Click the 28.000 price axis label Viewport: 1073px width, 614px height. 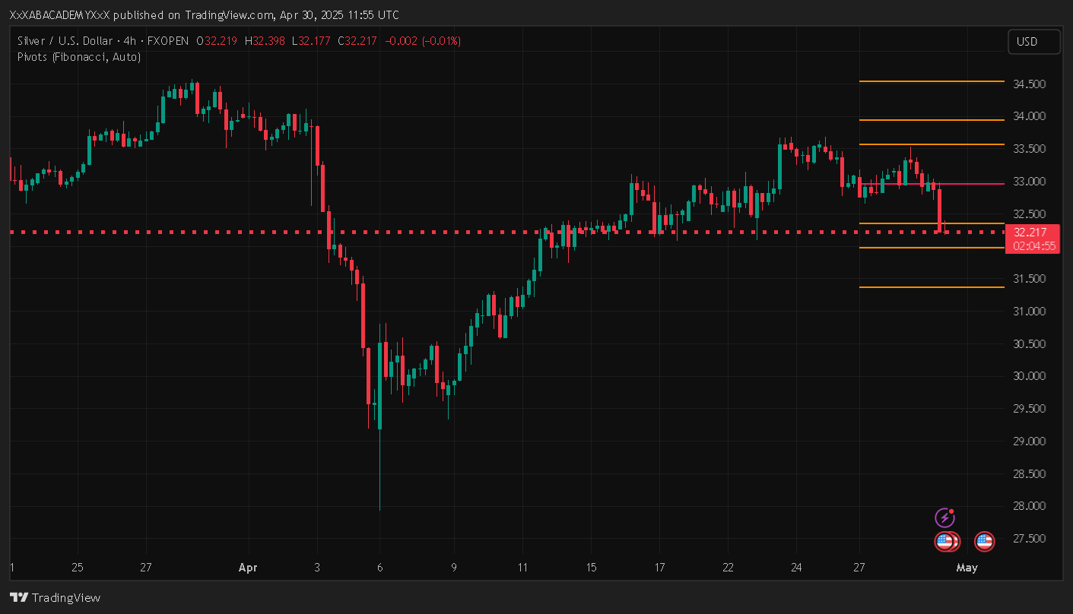tap(1029, 506)
